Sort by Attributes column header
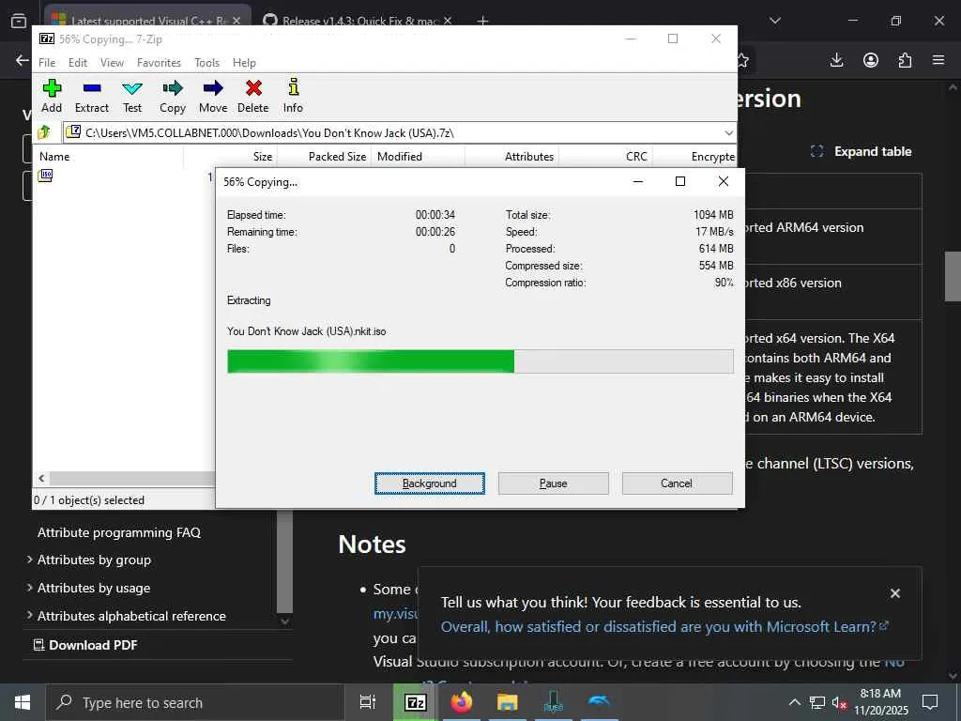961x721 pixels. pyautogui.click(x=512, y=157)
